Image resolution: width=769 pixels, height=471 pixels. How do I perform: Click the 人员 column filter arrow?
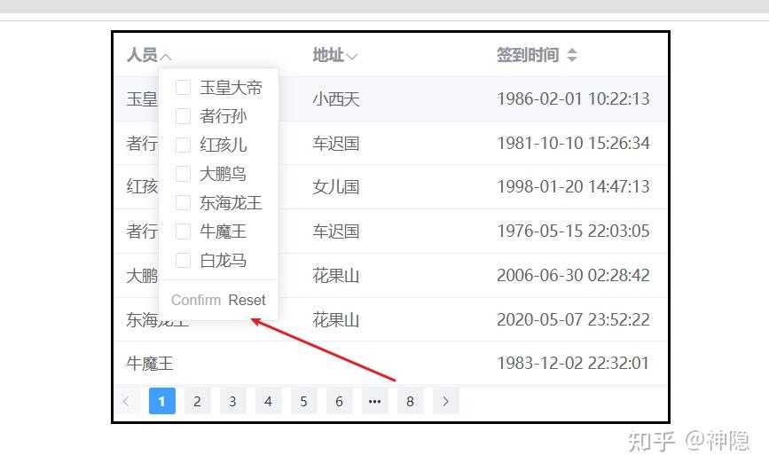166,57
